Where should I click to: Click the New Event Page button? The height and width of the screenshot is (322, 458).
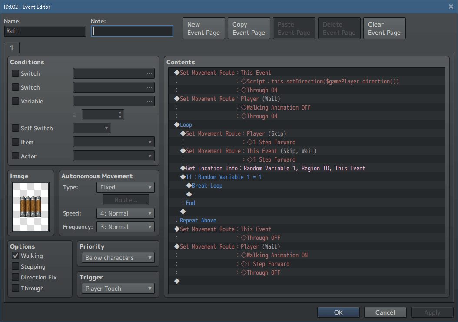click(204, 28)
